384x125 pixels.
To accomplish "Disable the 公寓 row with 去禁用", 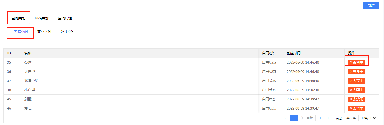I will [x=356, y=62].
